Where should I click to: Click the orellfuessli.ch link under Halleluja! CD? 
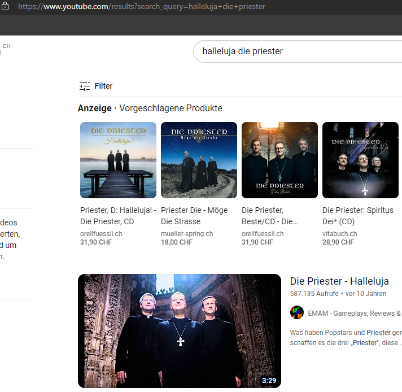click(x=101, y=233)
